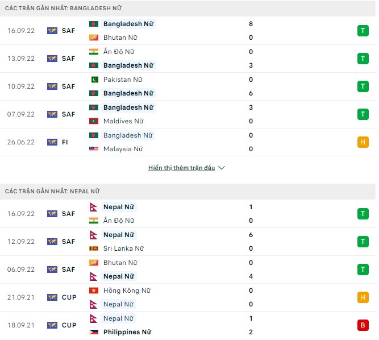Click the chevron next to 'Hiển thị thêm trận đấu'
The width and height of the screenshot is (379, 340).
222,168
